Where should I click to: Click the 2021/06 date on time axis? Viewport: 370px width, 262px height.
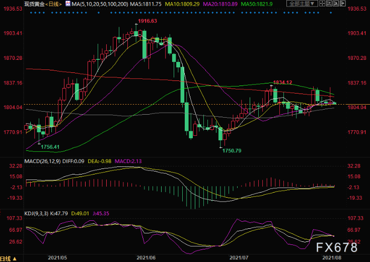[146, 258]
